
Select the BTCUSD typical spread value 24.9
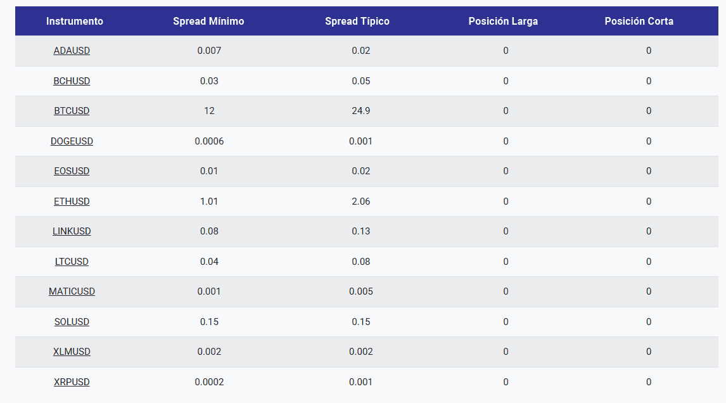point(360,111)
